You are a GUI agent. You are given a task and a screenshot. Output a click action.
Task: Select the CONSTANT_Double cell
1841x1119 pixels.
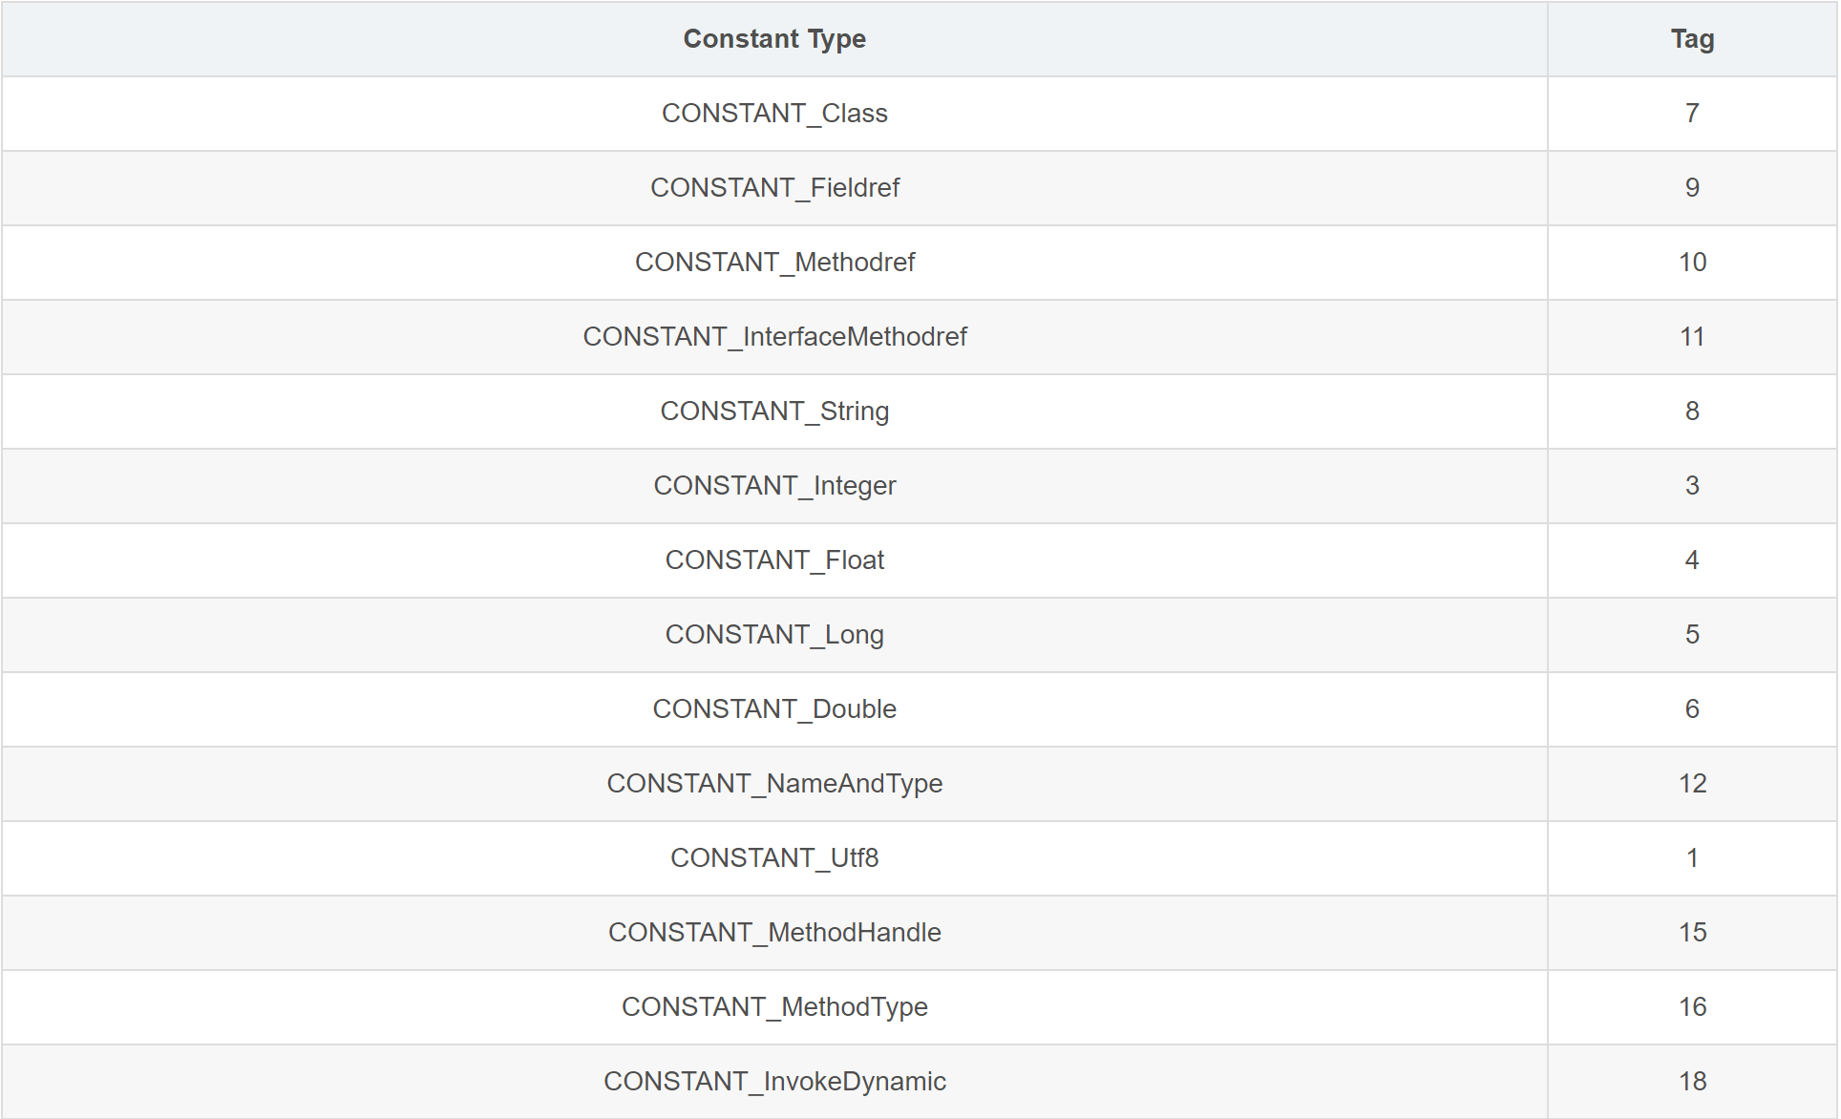pyautogui.click(x=774, y=709)
